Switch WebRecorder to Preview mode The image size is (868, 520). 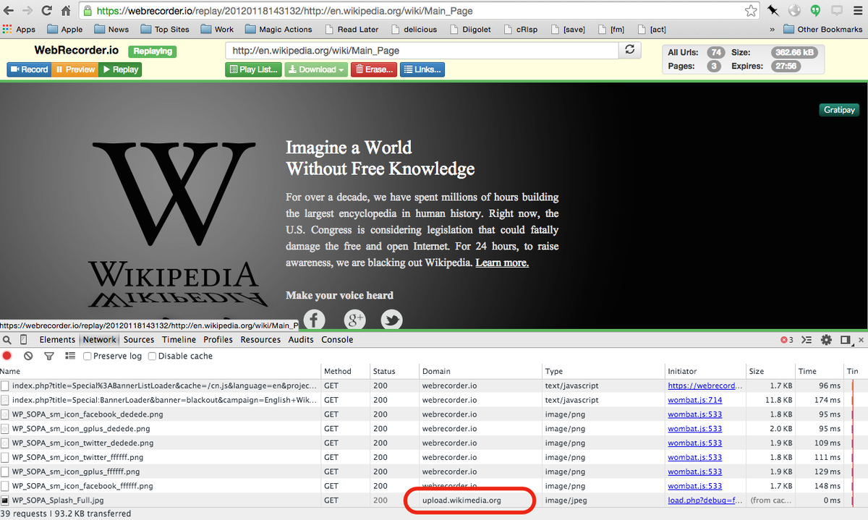(x=75, y=69)
